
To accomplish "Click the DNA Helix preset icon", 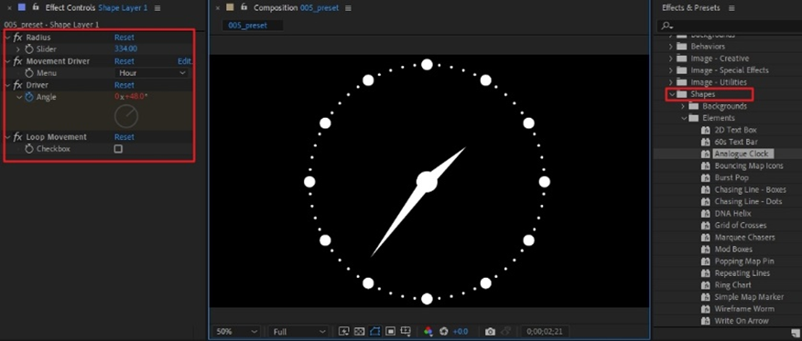I will click(x=705, y=213).
